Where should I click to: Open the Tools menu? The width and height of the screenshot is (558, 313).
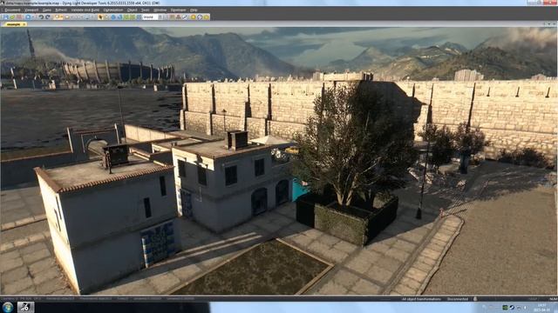(x=146, y=10)
